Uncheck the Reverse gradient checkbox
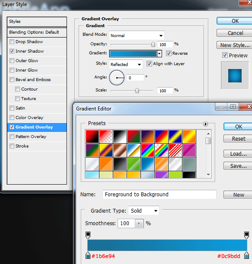 (x=169, y=53)
